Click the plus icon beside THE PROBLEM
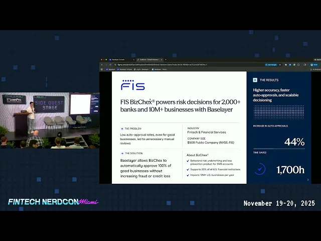The image size is (321, 241). pyautogui.click(x=122, y=129)
